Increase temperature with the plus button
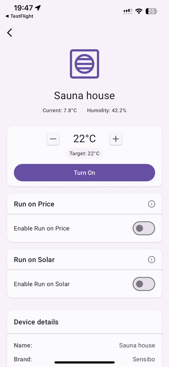 (x=116, y=139)
